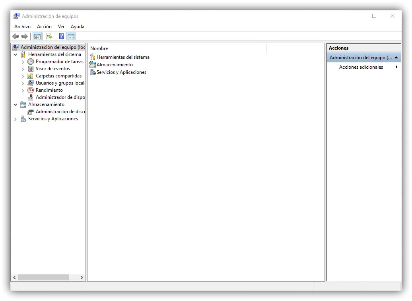Screen dimensions: 412x301
Task: Click the Export list toolbar icon
Action: point(49,37)
